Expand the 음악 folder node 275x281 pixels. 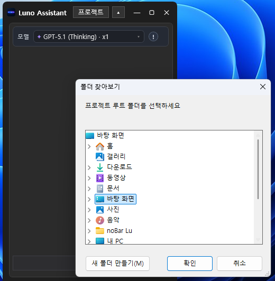coord(89,220)
